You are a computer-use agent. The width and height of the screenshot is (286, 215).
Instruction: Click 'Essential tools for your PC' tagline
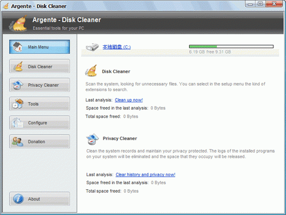58,28
